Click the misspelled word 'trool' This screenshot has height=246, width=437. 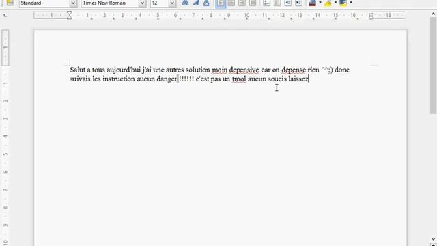pyautogui.click(x=239, y=79)
